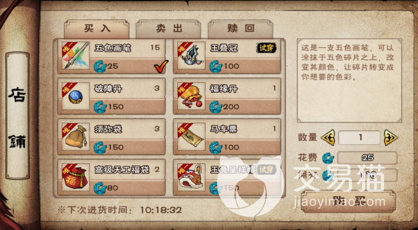This screenshot has width=418, height=230.
Task: Click the jade currency icon beside 花费
Action: click(328, 158)
